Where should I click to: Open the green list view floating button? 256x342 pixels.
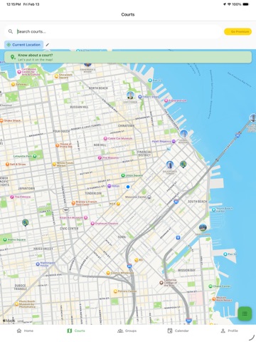click(x=245, y=313)
